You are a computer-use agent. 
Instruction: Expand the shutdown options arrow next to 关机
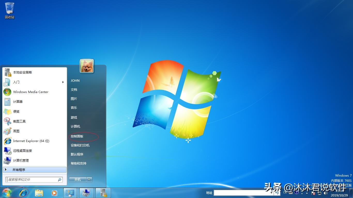tap(89, 179)
